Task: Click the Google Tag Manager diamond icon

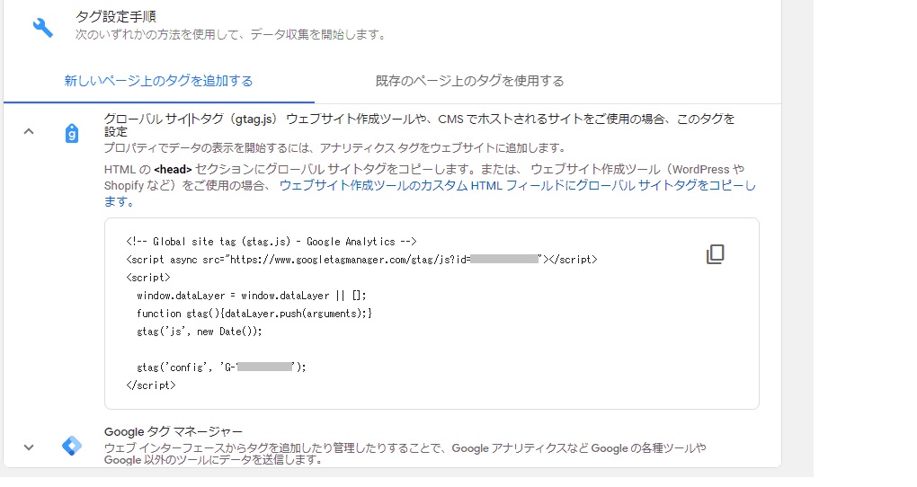Action: tap(72, 446)
